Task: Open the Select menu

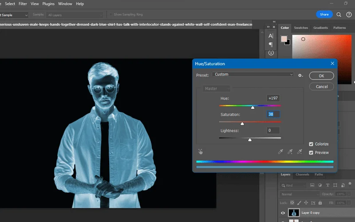Action: (x=10, y=4)
